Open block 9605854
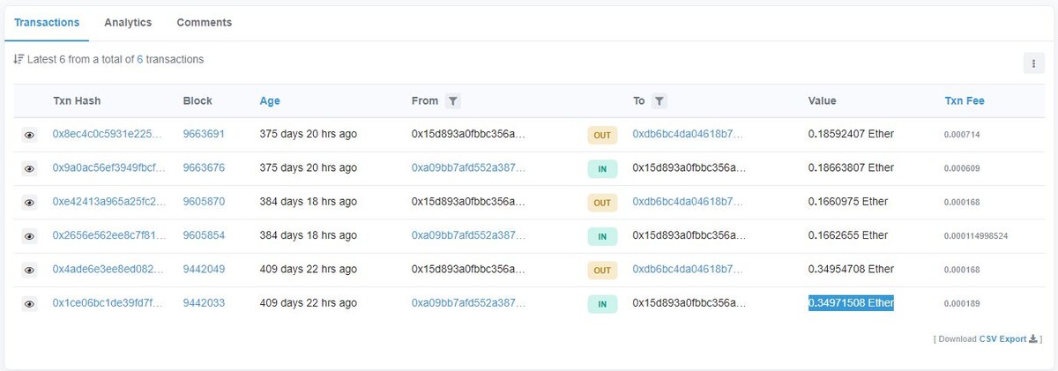The width and height of the screenshot is (1058, 371). (x=204, y=235)
